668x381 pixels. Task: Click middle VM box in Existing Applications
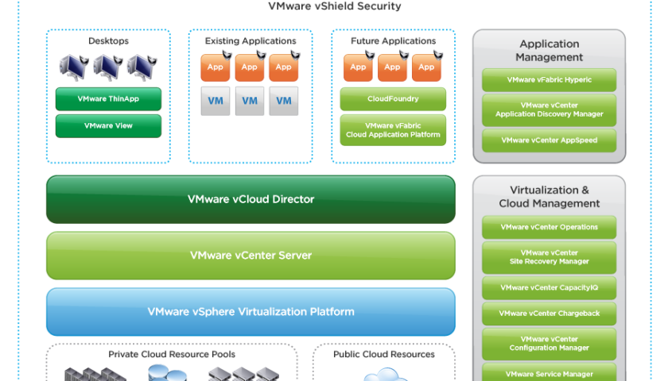click(x=250, y=102)
